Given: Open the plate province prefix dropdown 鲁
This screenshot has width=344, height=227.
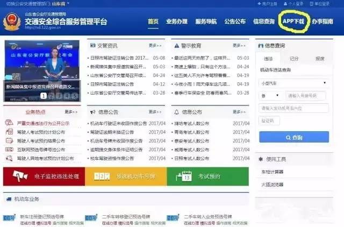Looking at the screenshot, I should (x=270, y=96).
